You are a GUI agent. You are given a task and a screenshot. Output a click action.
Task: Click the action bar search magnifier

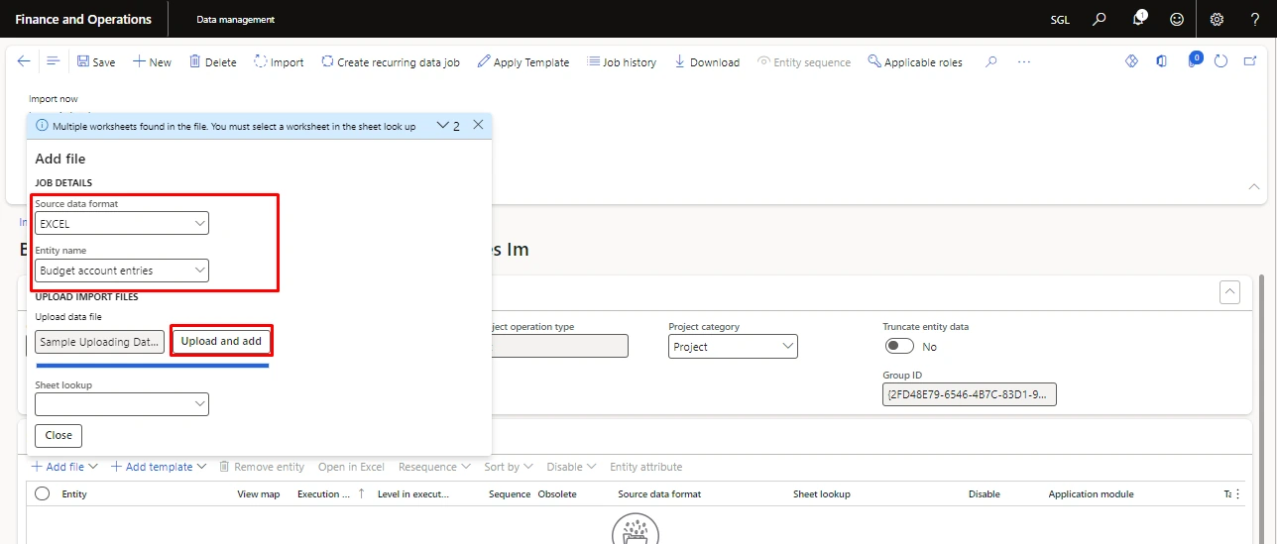click(990, 61)
